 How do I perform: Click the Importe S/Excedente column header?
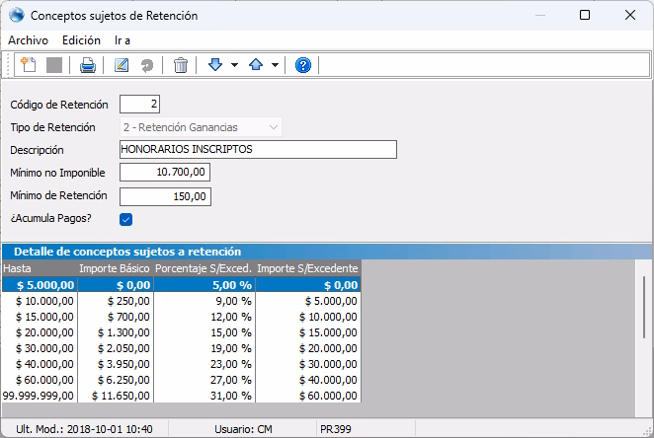click(x=308, y=268)
